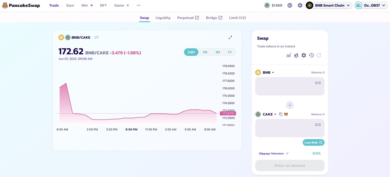This screenshot has height=177, width=390.
Task: Open the BNB token selector dropdown
Action: 265,72
